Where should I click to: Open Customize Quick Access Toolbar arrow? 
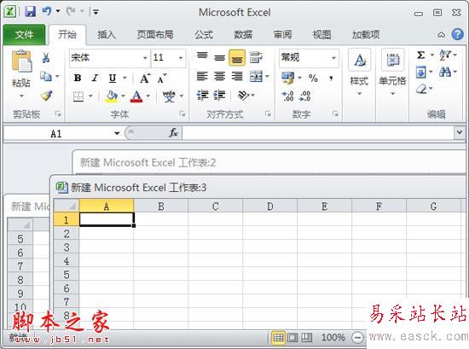96,12
